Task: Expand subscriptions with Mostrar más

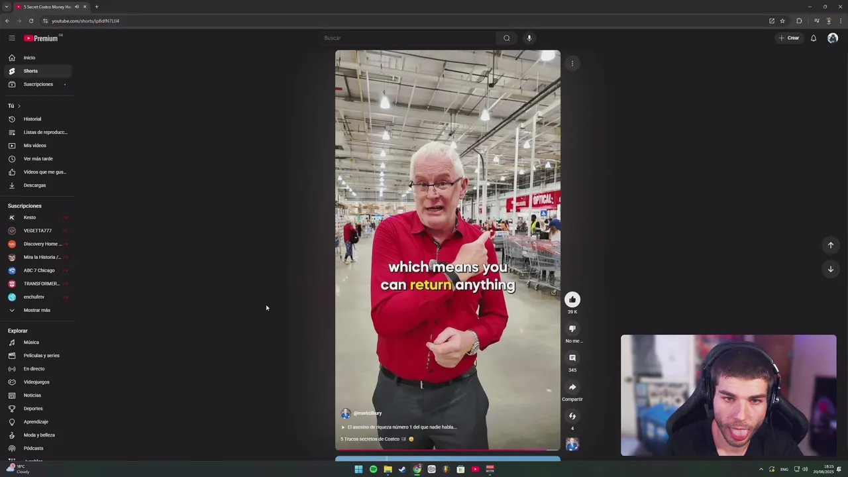Action: click(x=37, y=310)
